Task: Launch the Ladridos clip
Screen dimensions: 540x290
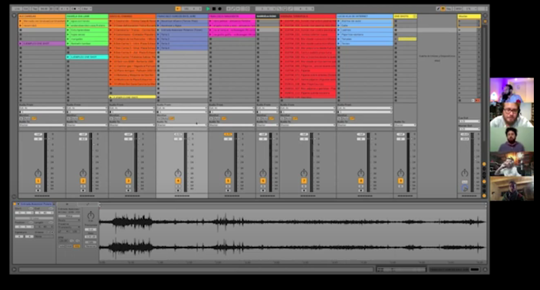Action: click(339, 30)
